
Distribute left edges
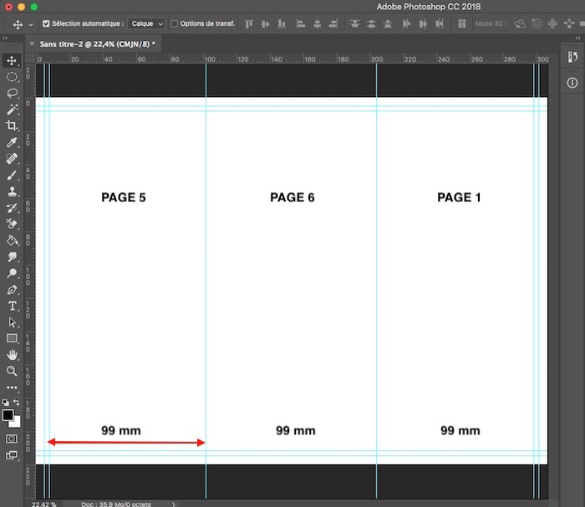(406, 24)
